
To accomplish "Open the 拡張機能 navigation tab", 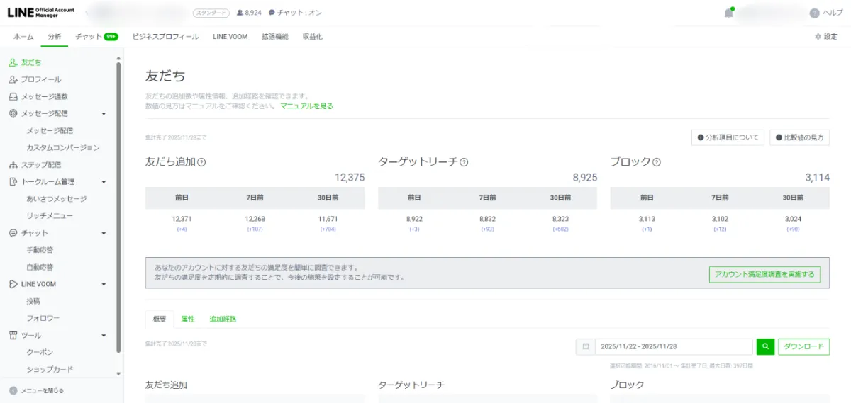I will (x=275, y=36).
